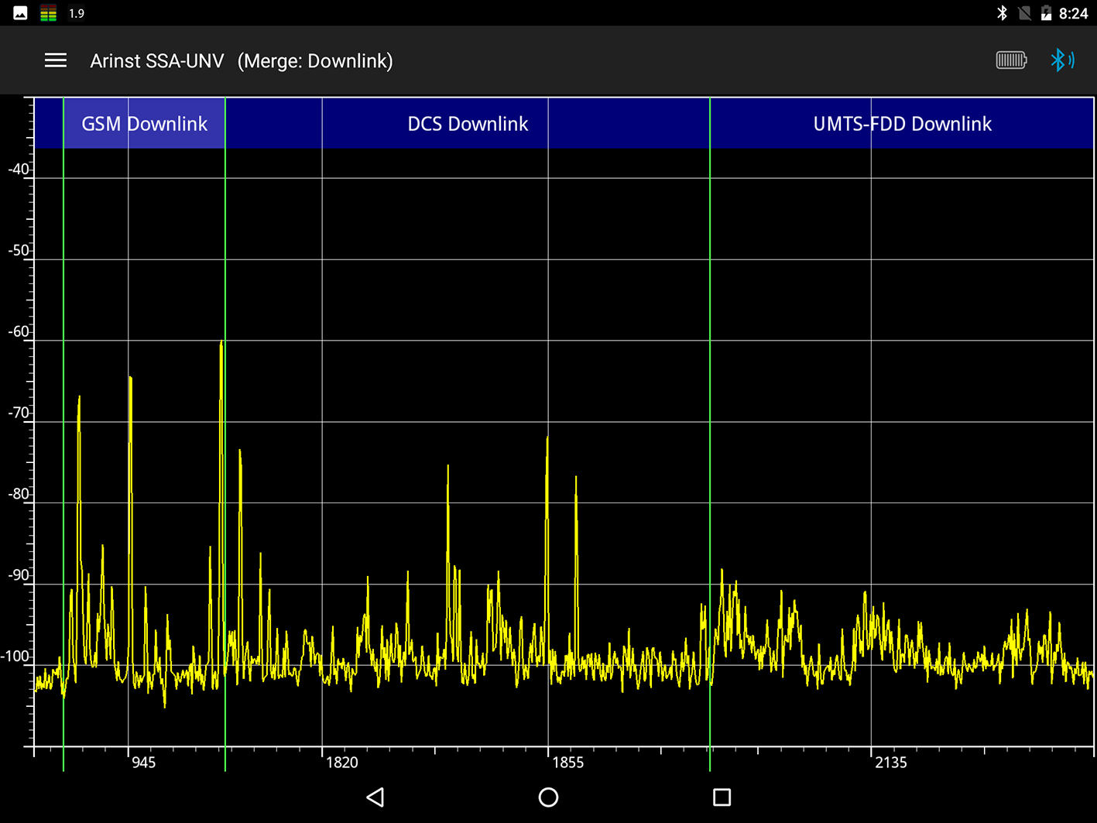
Task: Tap the 8:24 clock in status bar
Action: click(x=1073, y=13)
